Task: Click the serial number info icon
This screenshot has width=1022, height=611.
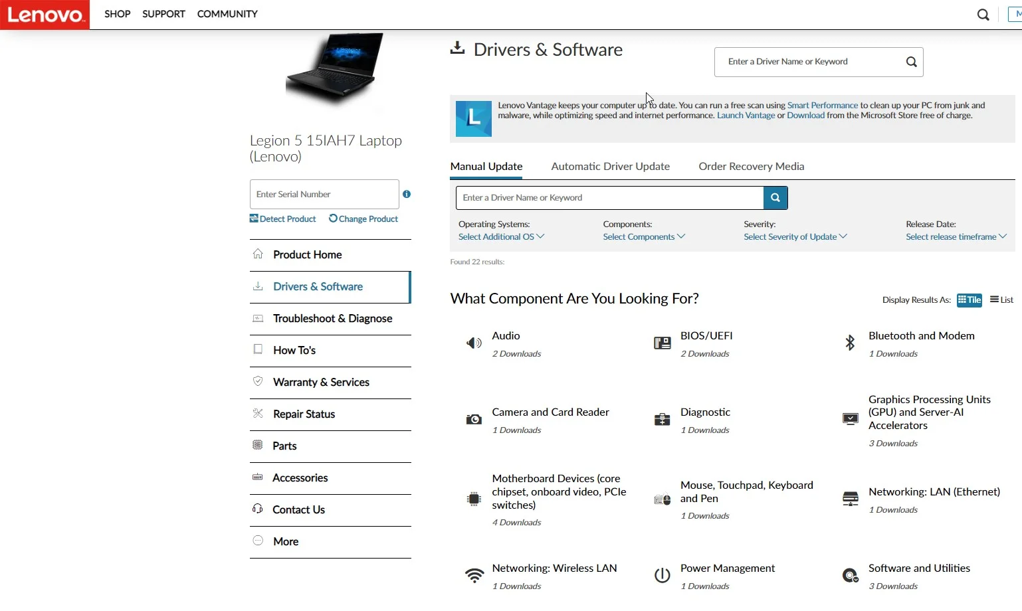Action: 407,195
